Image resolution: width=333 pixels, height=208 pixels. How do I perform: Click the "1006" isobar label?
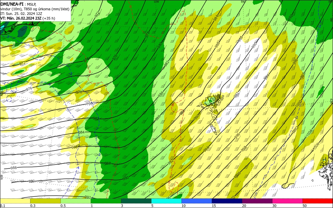316,146
